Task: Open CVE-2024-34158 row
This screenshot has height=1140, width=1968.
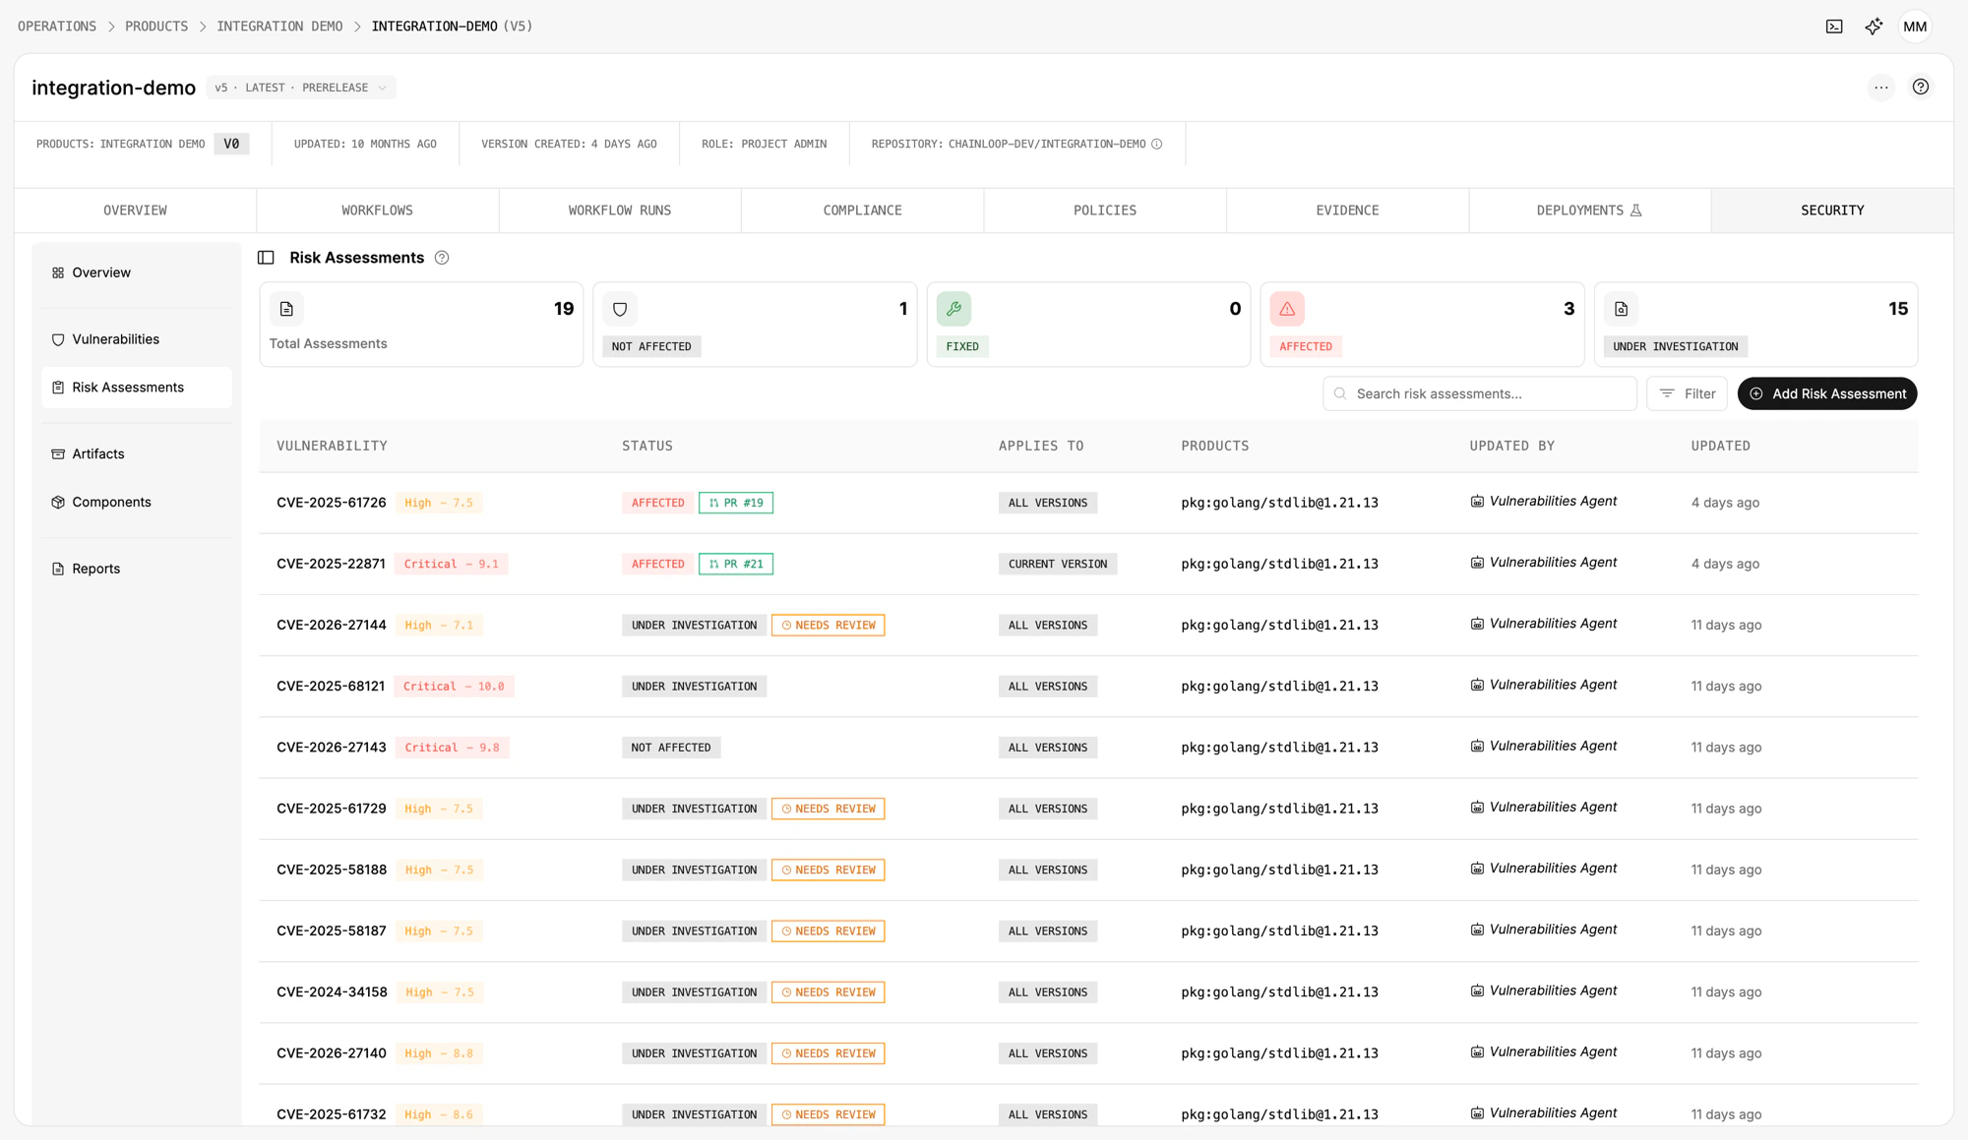Action: (x=1088, y=992)
